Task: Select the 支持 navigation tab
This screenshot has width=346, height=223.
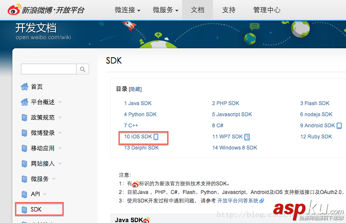Action: [229, 10]
